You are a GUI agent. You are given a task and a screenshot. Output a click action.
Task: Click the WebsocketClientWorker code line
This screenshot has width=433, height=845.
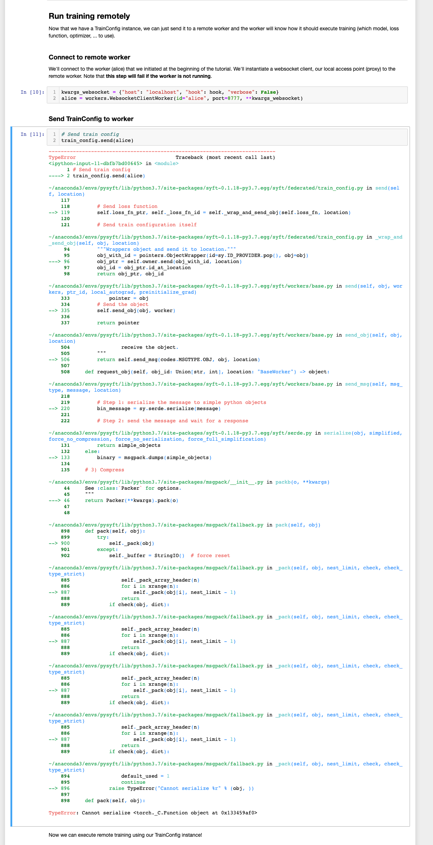182,98
